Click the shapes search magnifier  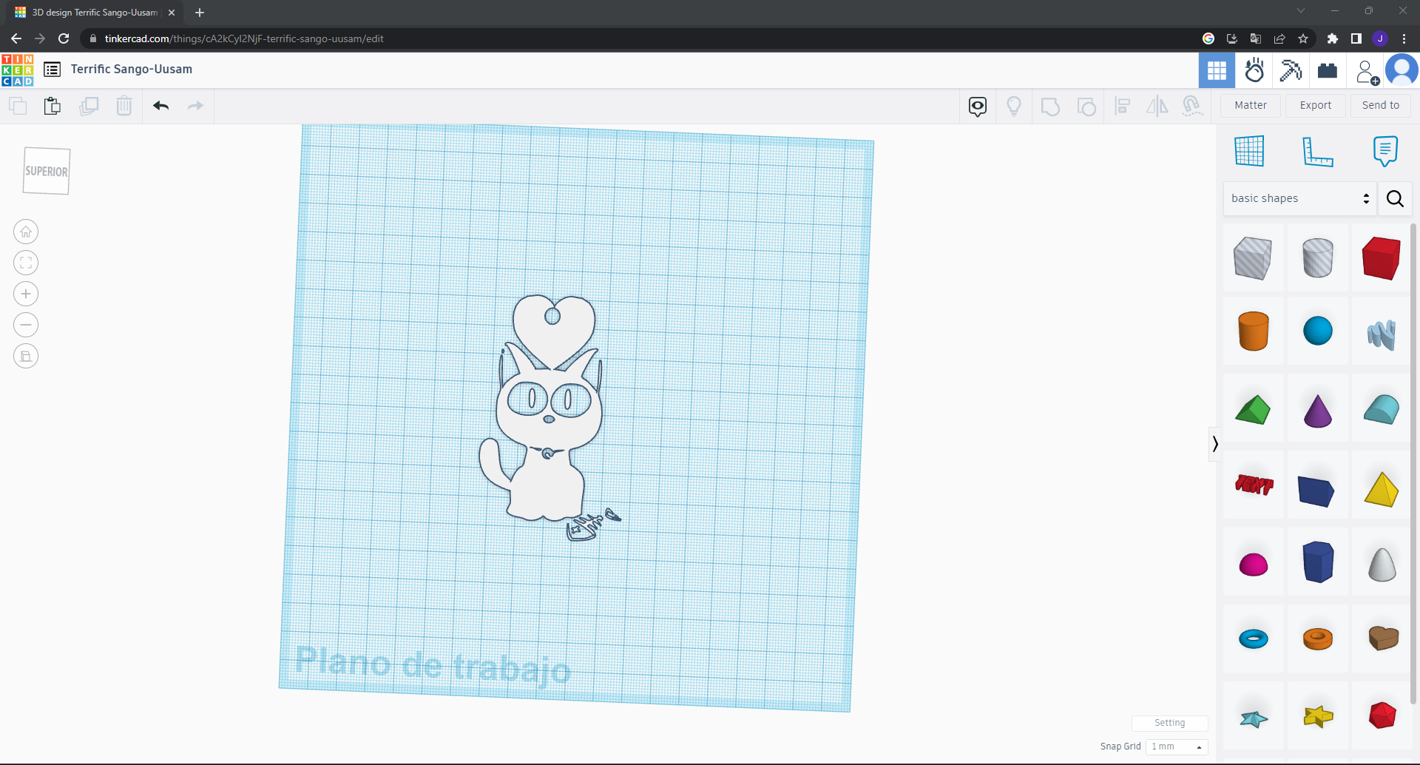[x=1395, y=198]
